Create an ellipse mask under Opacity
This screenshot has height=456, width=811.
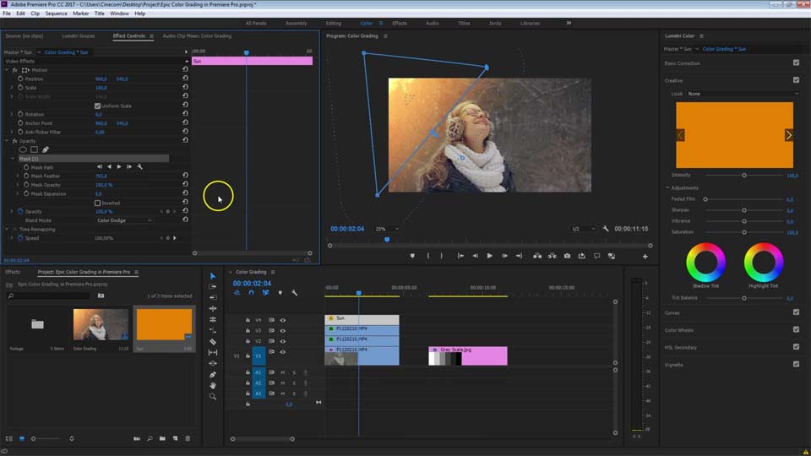tap(23, 149)
